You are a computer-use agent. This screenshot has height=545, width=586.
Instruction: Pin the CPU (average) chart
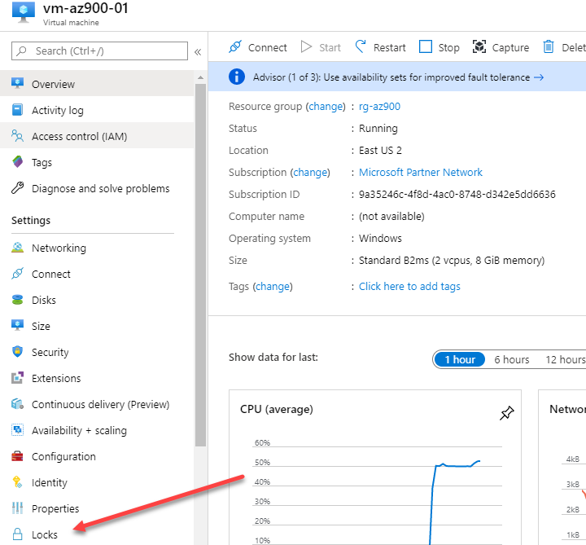coord(507,413)
